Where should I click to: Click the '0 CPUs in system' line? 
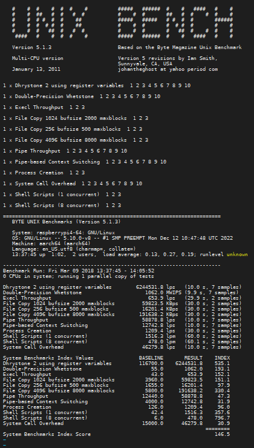pyautogui.click(x=79, y=276)
